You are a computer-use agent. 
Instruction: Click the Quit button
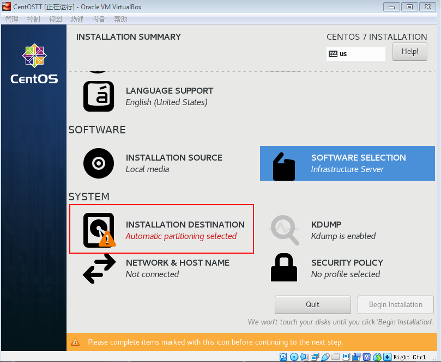coord(313,305)
